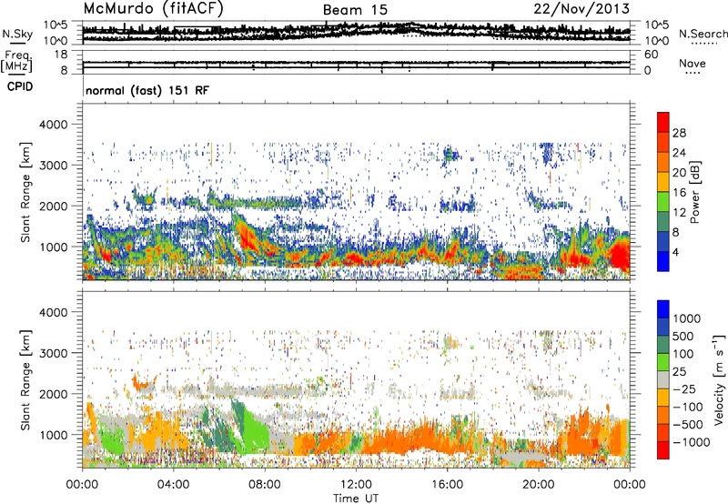
Task: Click the '20:00' time axis label
Action: [538, 485]
